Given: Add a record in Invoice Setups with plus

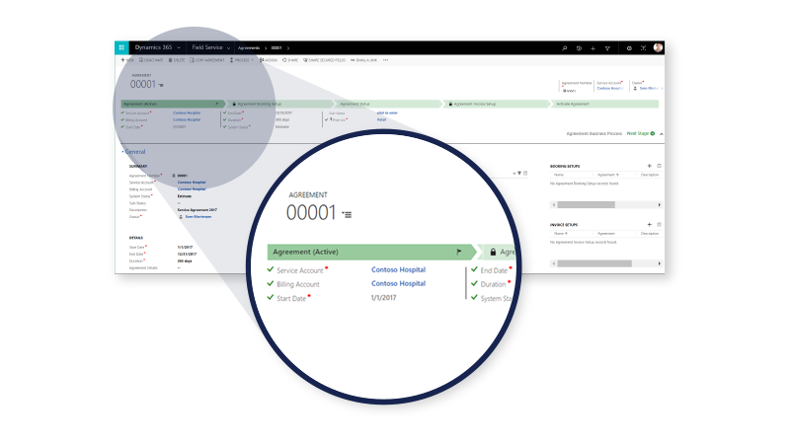Looking at the screenshot, I should click(650, 225).
